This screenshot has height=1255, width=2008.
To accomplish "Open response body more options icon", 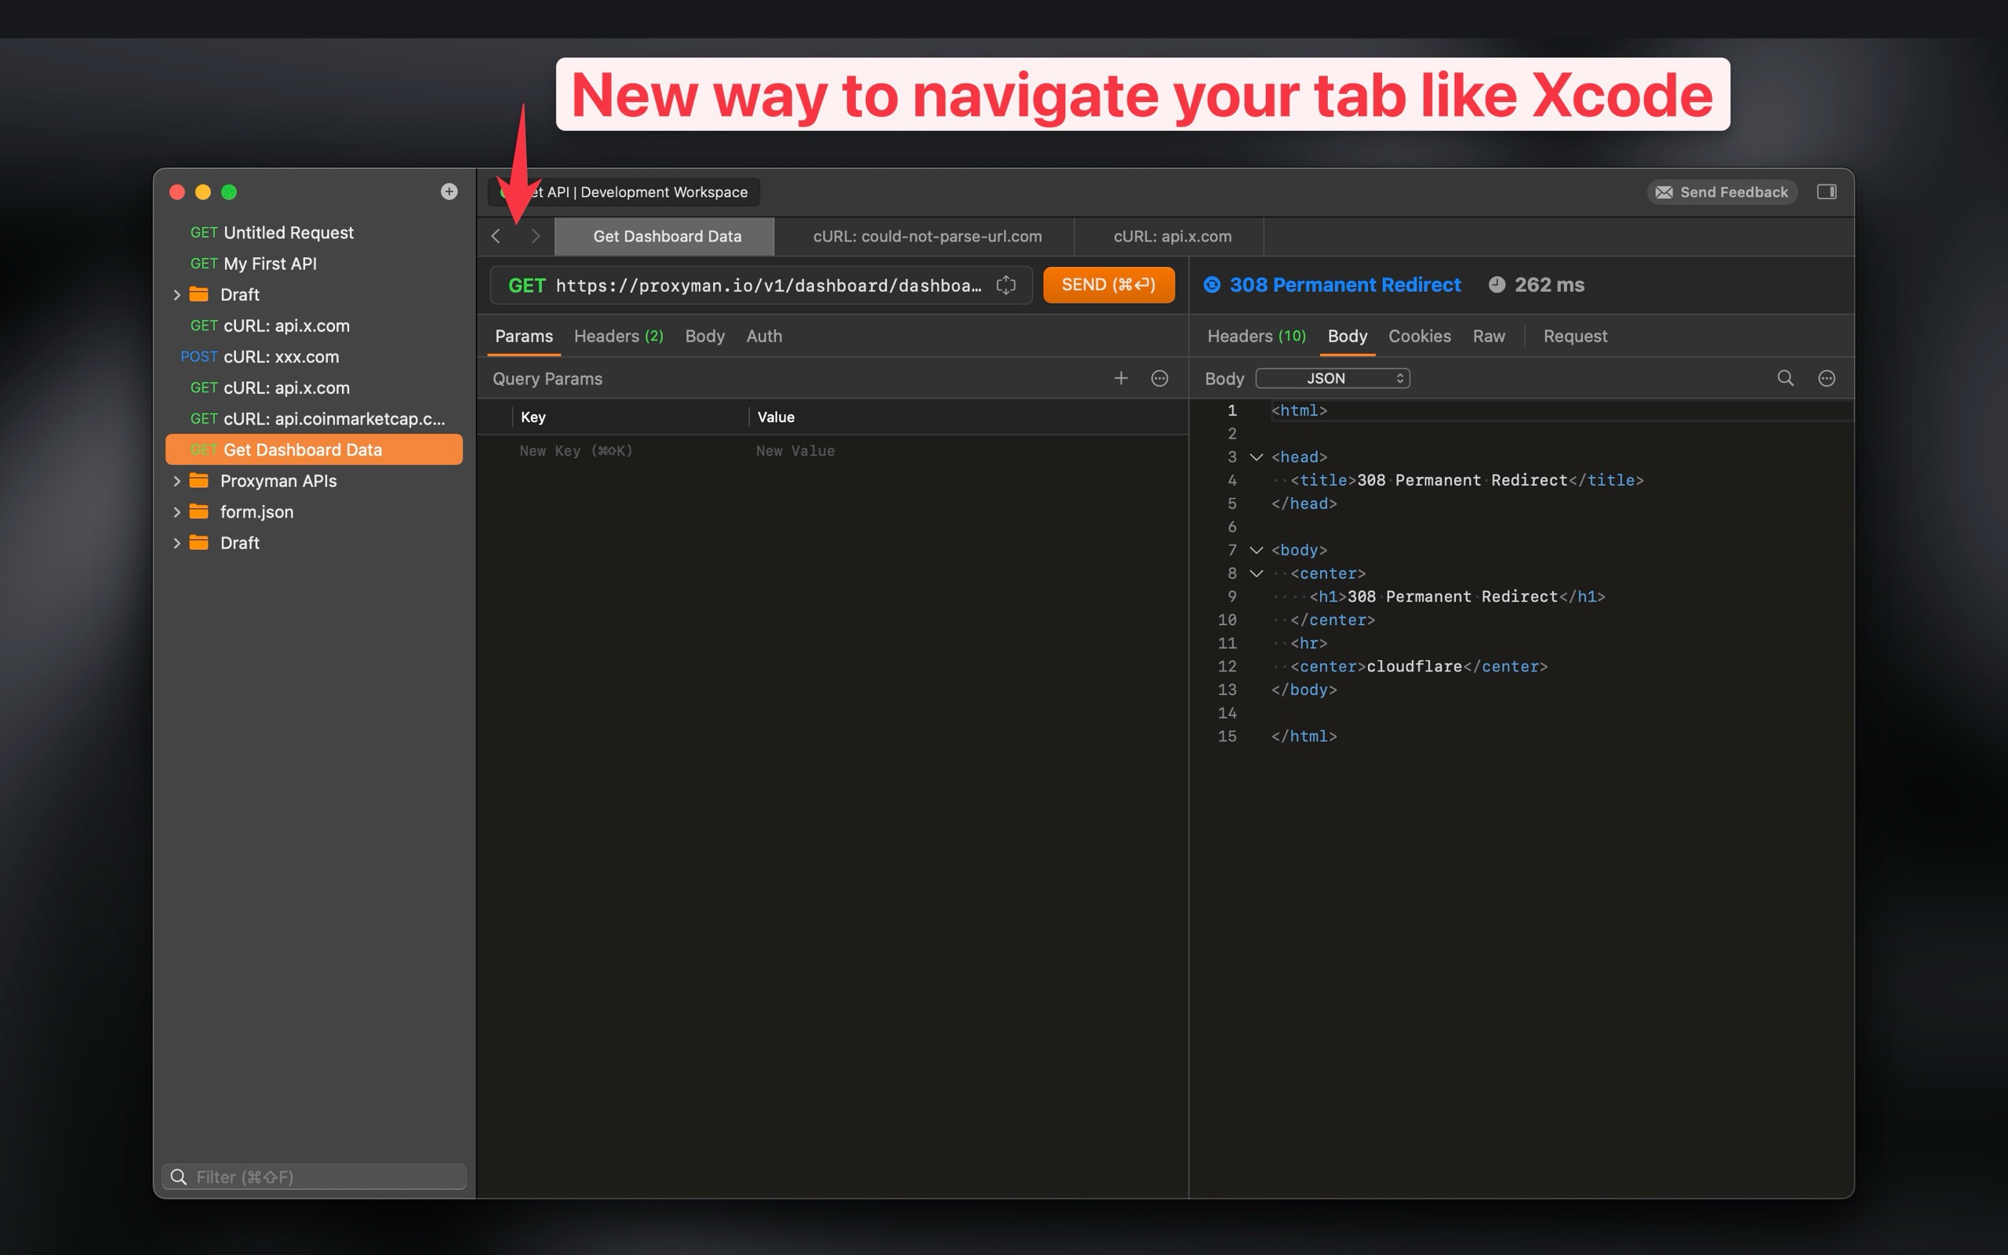I will point(1826,379).
